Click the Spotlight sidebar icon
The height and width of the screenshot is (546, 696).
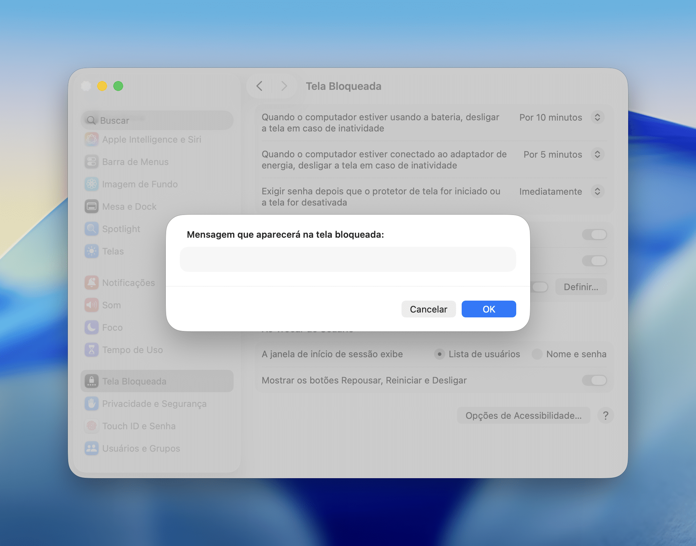pyautogui.click(x=92, y=229)
